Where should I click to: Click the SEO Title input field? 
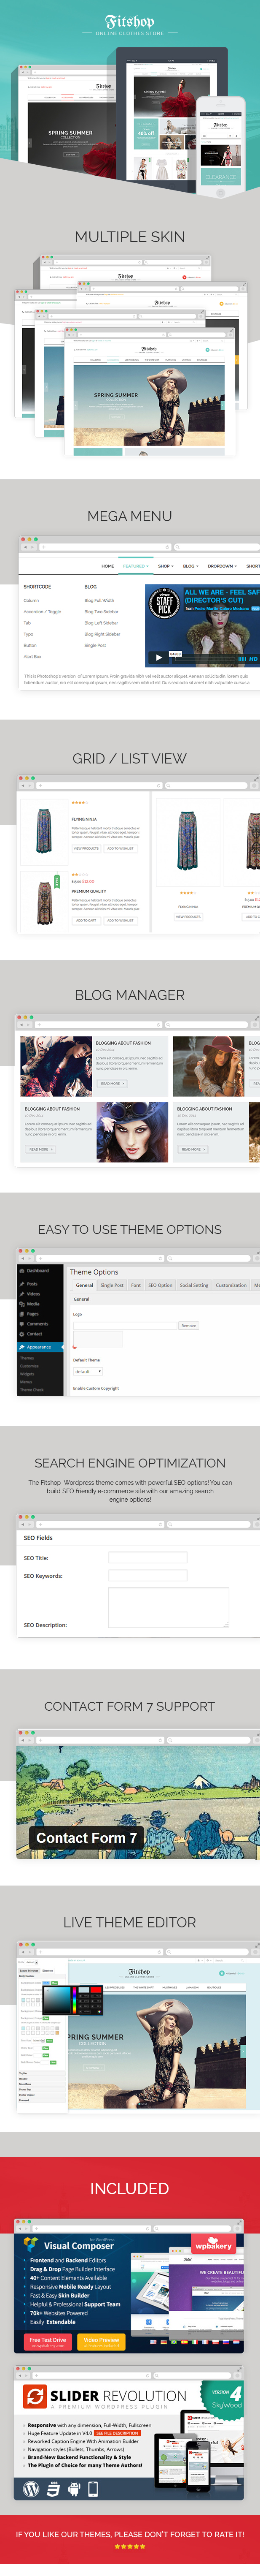[x=147, y=1557]
